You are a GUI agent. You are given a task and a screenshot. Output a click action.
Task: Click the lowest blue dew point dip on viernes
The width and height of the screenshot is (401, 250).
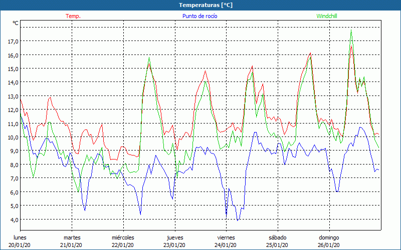pyautogui.click(x=238, y=220)
